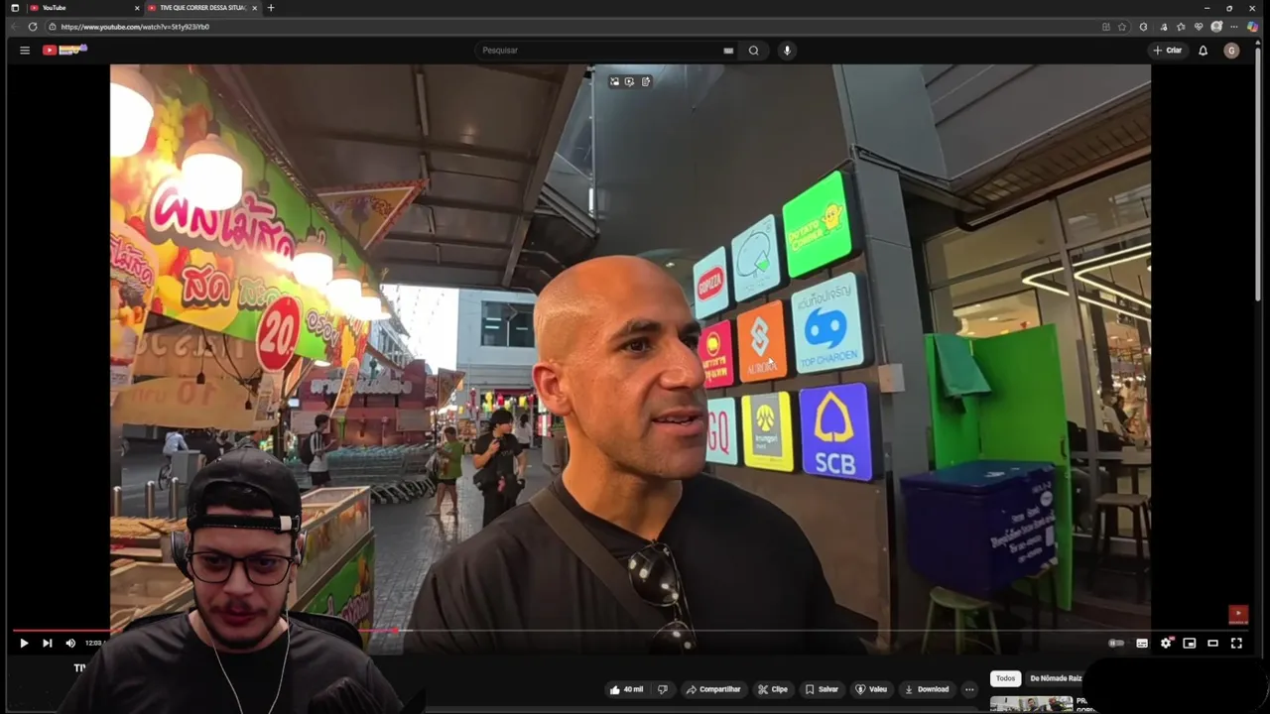Click the second video overlay icon at top

(629, 81)
